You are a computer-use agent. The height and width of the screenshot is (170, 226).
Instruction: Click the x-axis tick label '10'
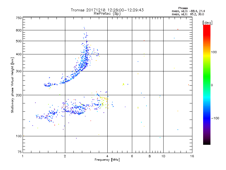[x=163, y=156]
